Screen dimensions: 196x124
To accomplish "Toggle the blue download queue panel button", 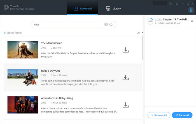I will pyautogui.click(x=191, y=10).
